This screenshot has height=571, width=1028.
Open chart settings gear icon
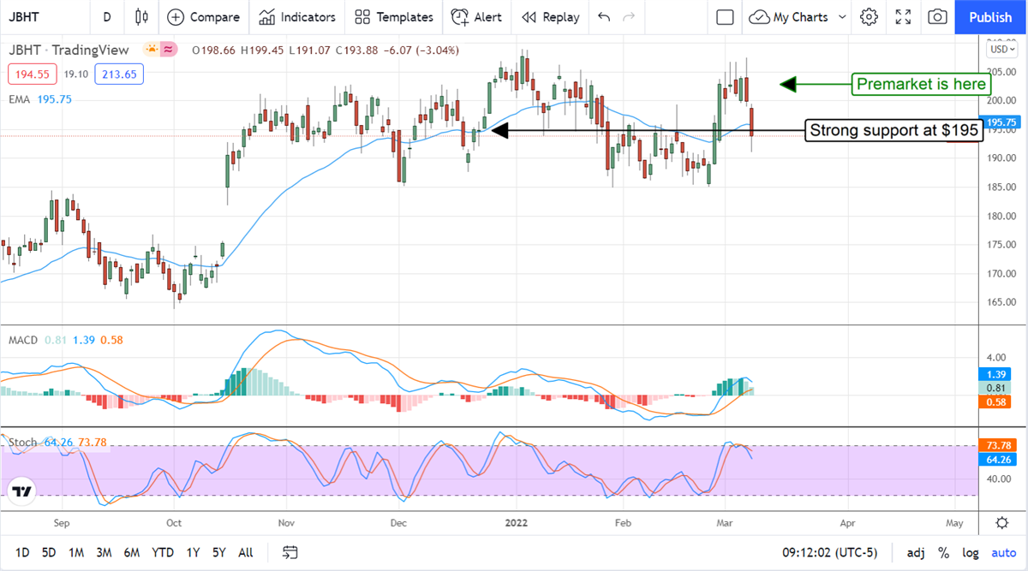coord(869,17)
